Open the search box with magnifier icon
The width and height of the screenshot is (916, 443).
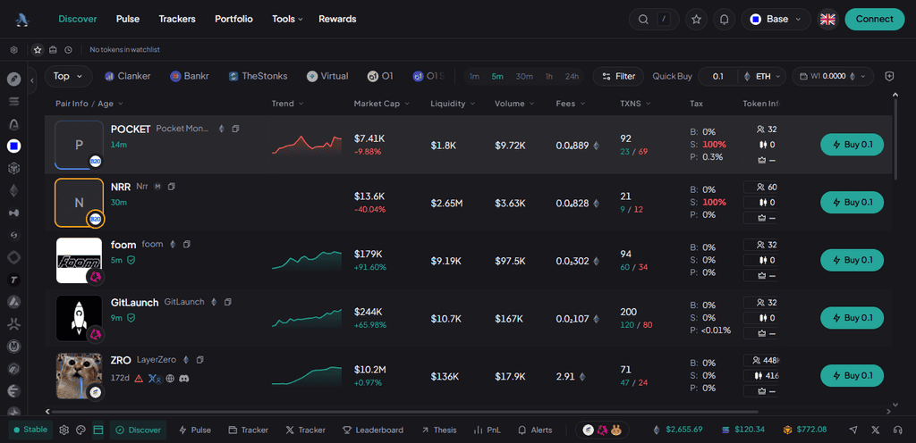point(654,20)
